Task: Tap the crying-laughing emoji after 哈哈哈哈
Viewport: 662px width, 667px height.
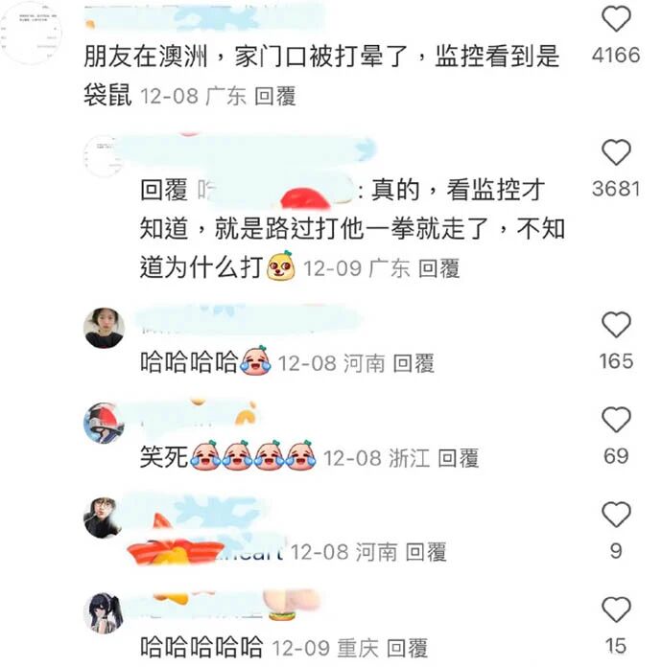Action: point(255,360)
